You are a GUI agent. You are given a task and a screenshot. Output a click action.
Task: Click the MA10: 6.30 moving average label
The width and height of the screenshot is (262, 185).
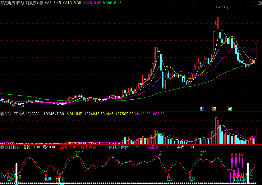pyautogui.click(x=72, y=3)
